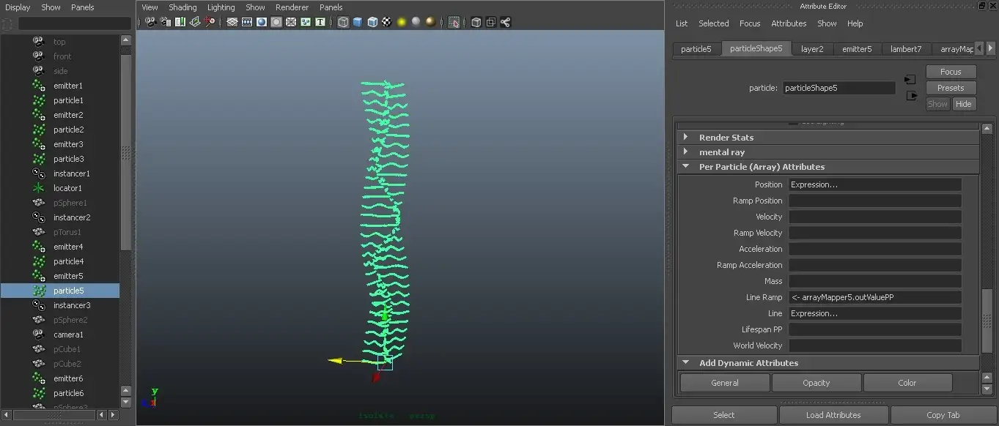Switch viewport to Wireframe display
The height and width of the screenshot is (426, 999).
click(x=343, y=22)
